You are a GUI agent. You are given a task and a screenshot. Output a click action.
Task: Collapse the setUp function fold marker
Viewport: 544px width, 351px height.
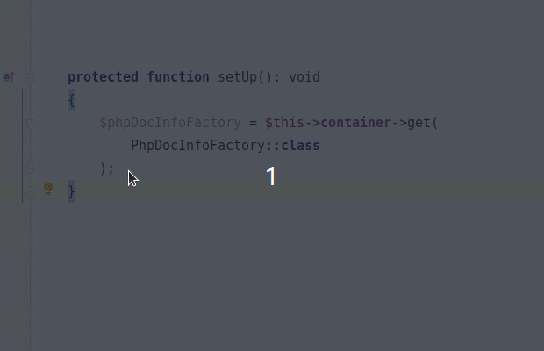pos(30,78)
